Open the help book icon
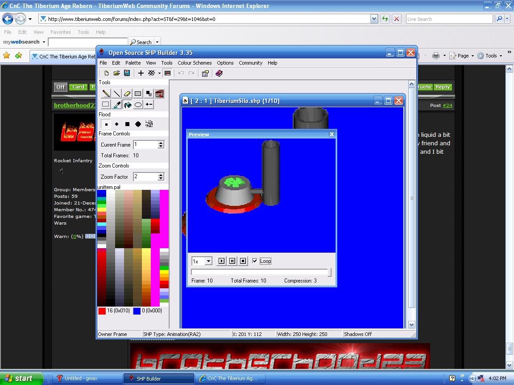This screenshot has height=385, width=514. coord(219,74)
